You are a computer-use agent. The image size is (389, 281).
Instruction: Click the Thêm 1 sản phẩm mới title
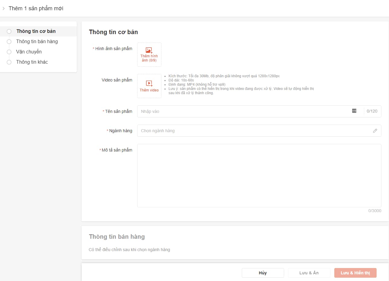[36, 8]
